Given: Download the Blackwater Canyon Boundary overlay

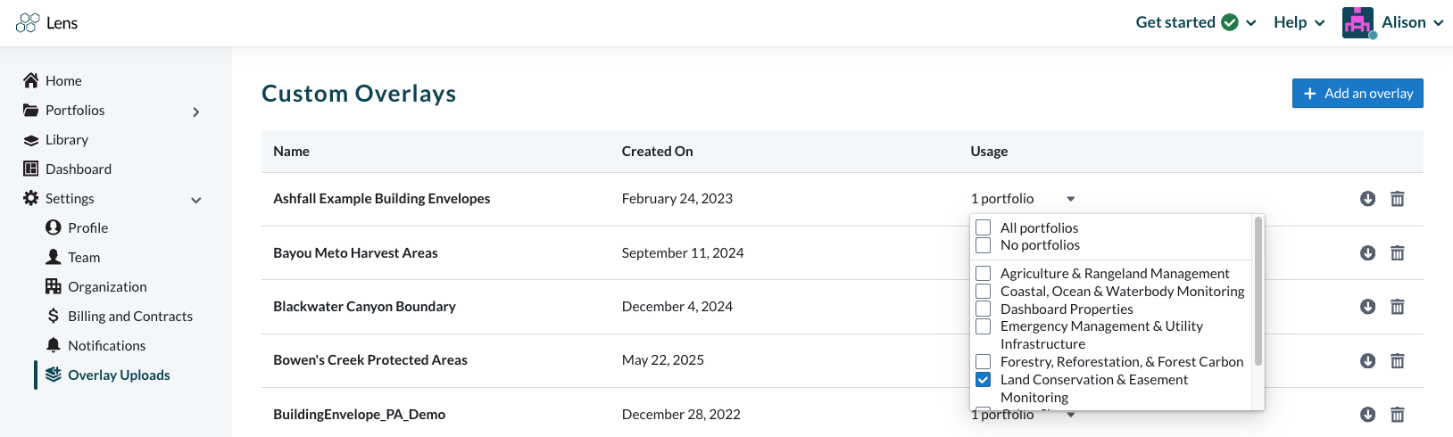Looking at the screenshot, I should (1367, 307).
